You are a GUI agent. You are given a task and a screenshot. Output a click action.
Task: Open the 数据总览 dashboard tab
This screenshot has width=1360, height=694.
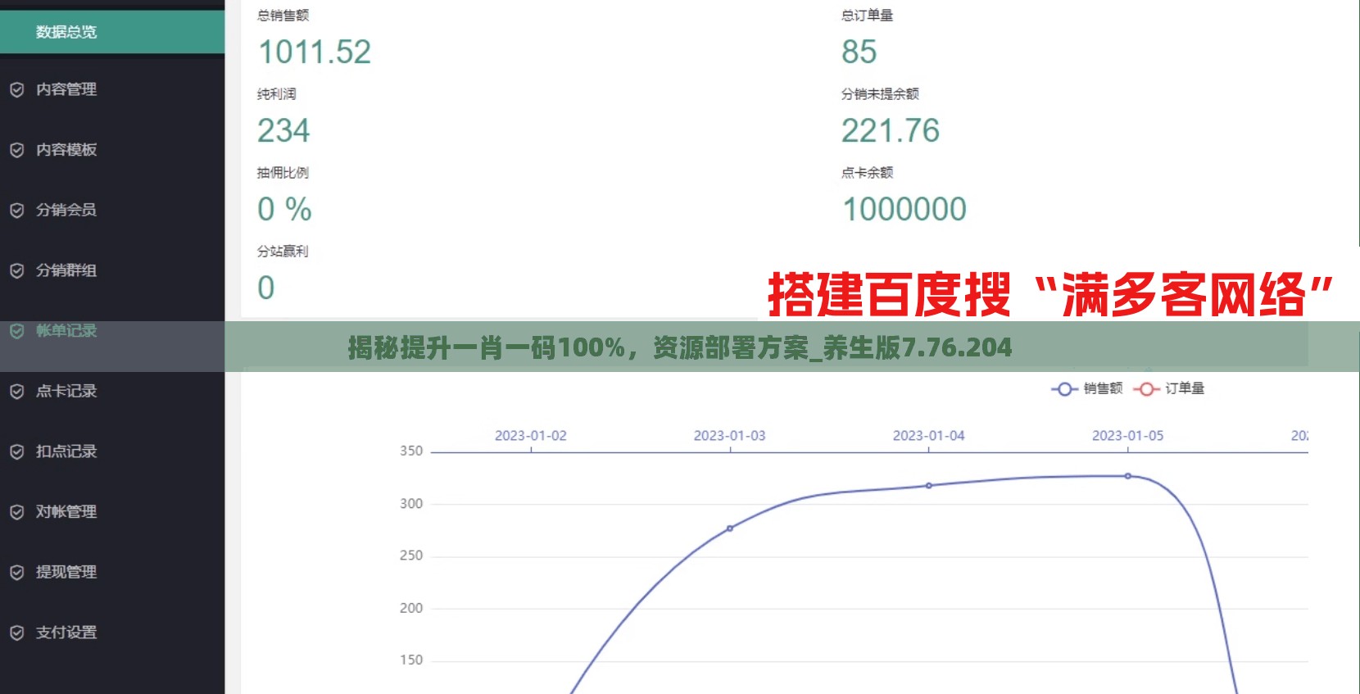coord(112,32)
